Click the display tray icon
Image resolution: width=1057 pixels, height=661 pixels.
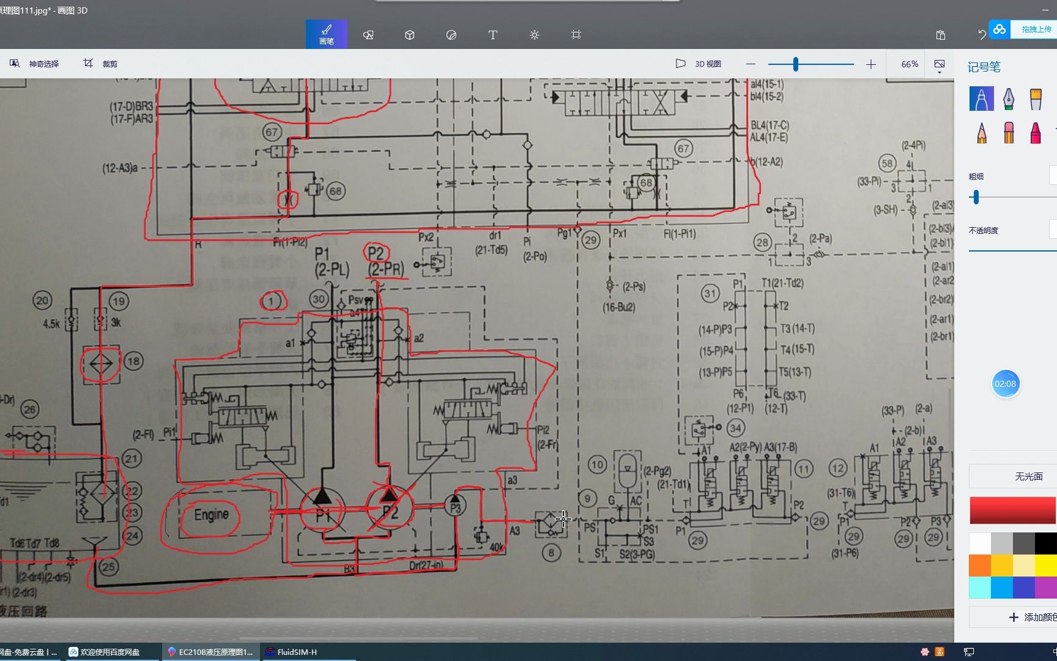[x=969, y=652]
